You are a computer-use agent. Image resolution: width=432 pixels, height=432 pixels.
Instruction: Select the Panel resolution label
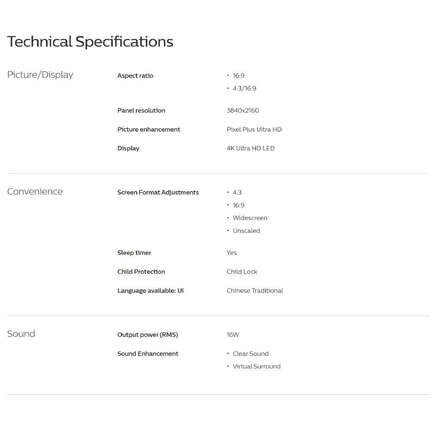pyautogui.click(x=141, y=111)
